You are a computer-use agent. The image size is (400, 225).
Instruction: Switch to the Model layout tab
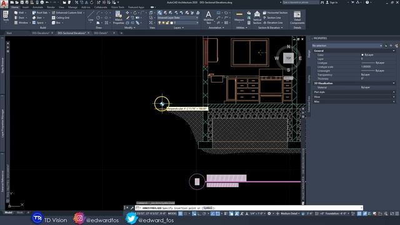pos(8,212)
